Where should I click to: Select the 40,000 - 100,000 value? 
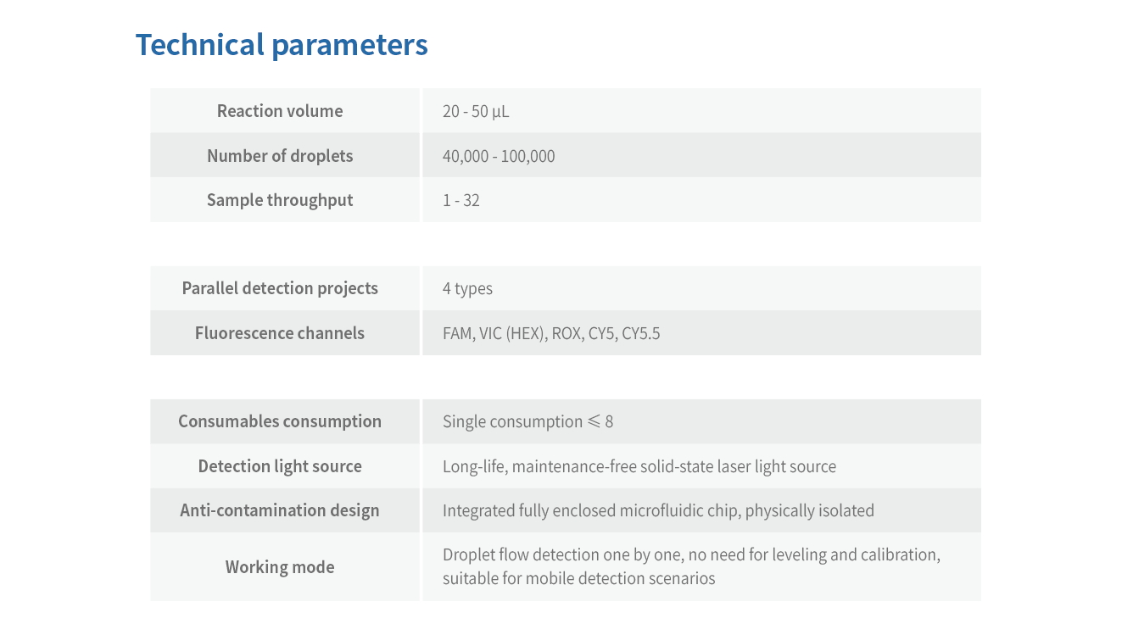pos(499,156)
